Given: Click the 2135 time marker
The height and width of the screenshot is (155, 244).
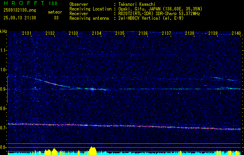Looking at the screenshot, I should pyautogui.click(x=120, y=33).
